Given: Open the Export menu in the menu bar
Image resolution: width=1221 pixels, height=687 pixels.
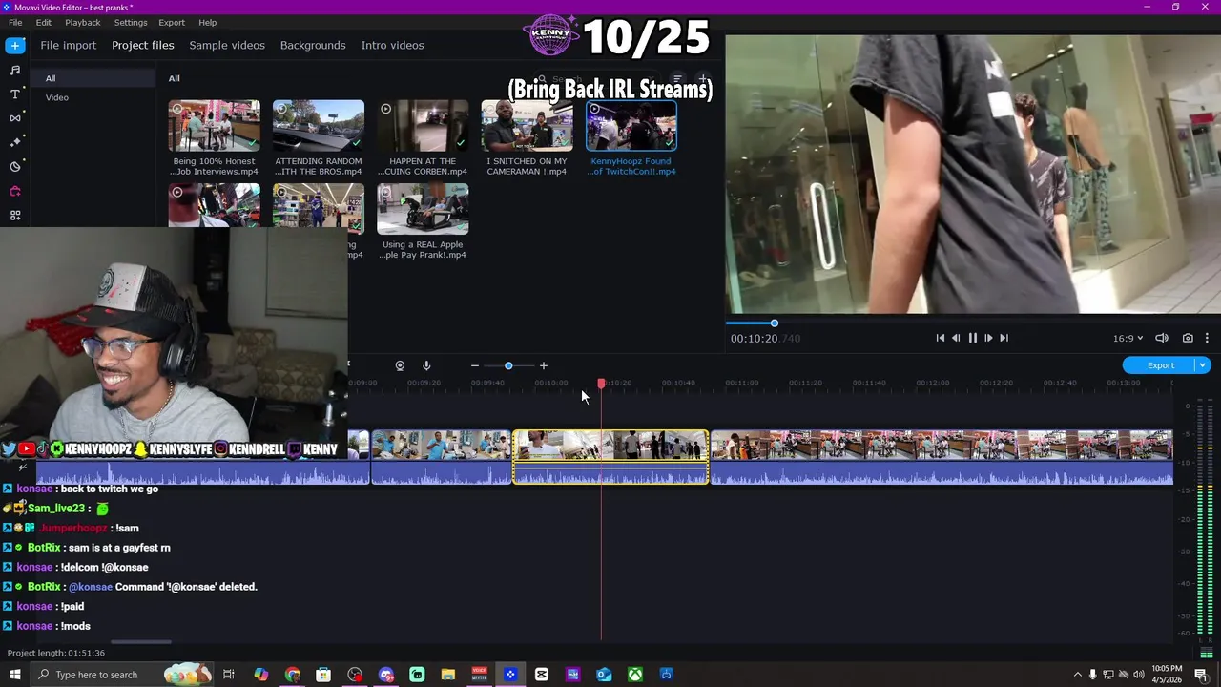Looking at the screenshot, I should point(172,22).
